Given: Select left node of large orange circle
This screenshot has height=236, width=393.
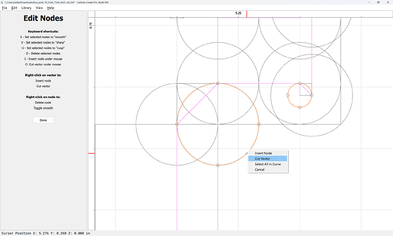Looking at the screenshot, I should 177,124.
